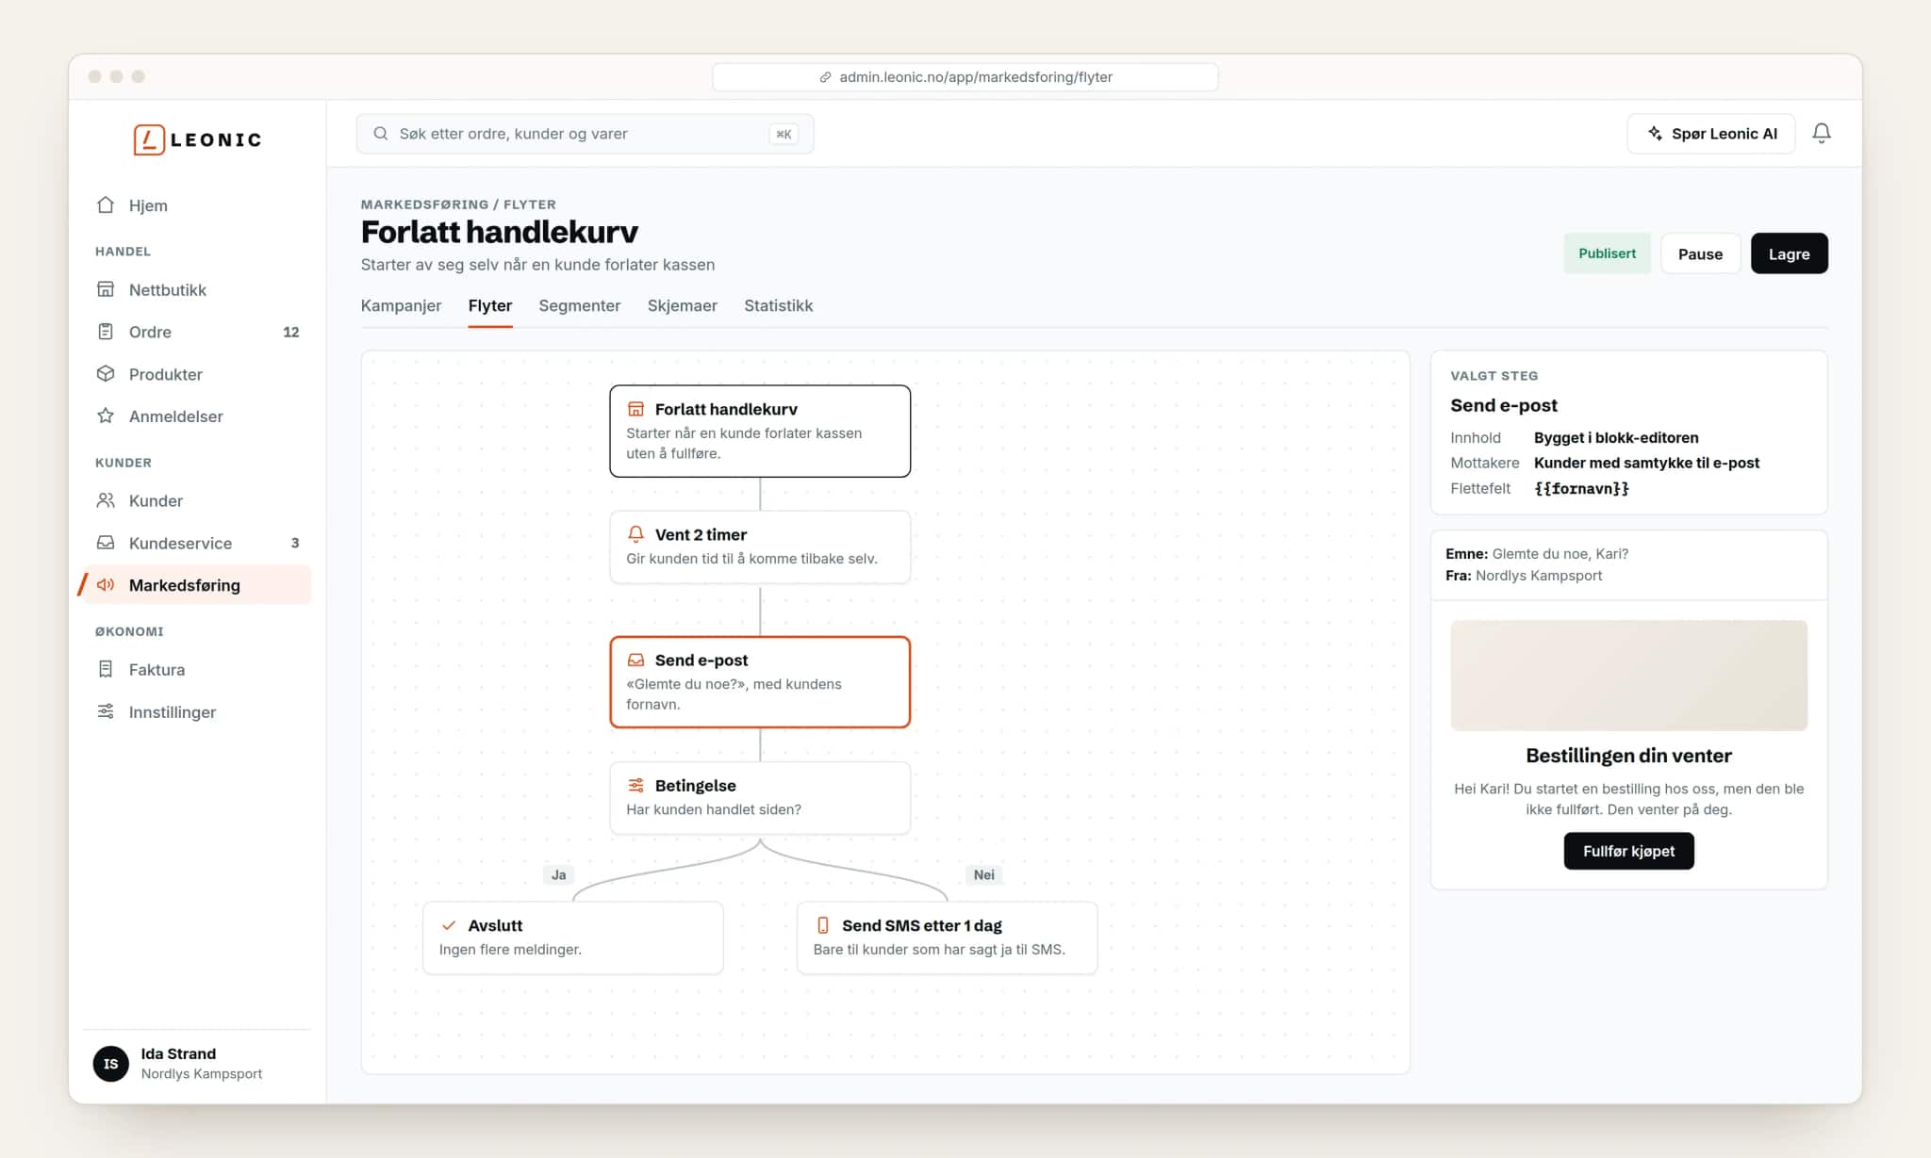Screen dimensions: 1931x1158
Task: Click the phone icon in Send SMS node
Action: (823, 925)
